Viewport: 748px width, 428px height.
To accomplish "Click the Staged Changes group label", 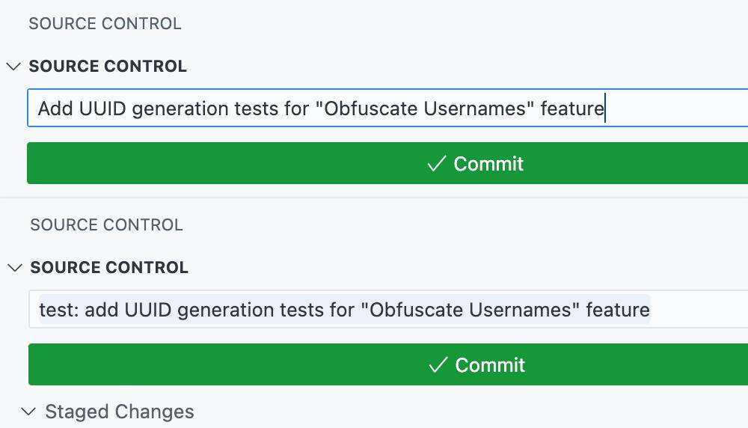I will (119, 412).
